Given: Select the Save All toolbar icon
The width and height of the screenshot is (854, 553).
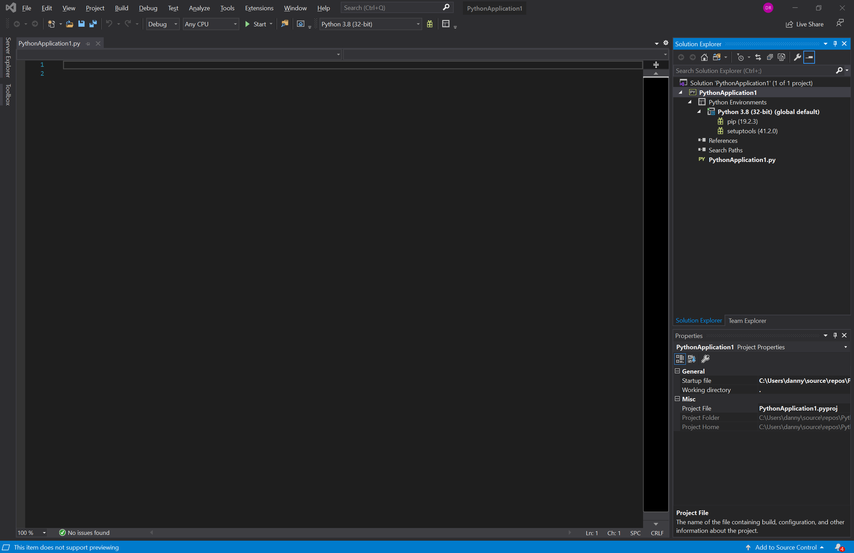Looking at the screenshot, I should [x=94, y=24].
